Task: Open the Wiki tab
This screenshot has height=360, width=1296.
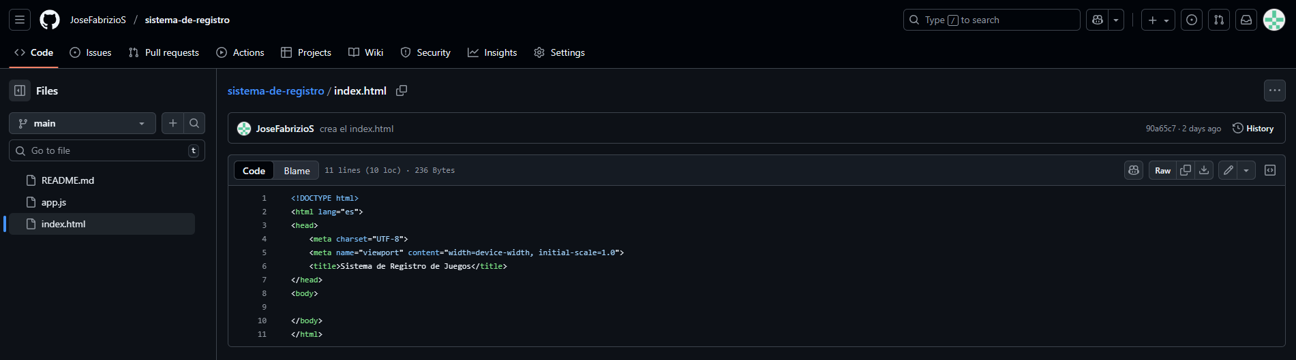Action: tap(366, 52)
